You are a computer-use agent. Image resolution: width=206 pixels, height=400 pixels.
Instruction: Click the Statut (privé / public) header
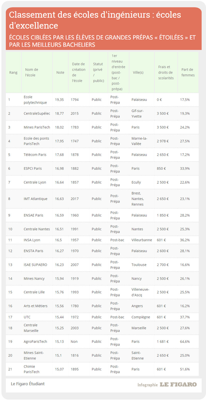pyautogui.click(x=98, y=72)
